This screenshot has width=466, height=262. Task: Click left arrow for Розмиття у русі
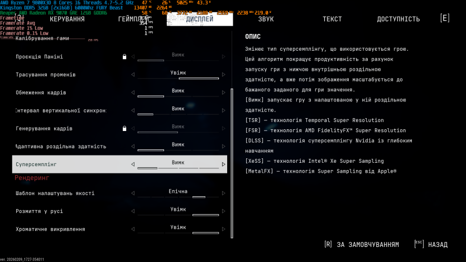tap(133, 211)
